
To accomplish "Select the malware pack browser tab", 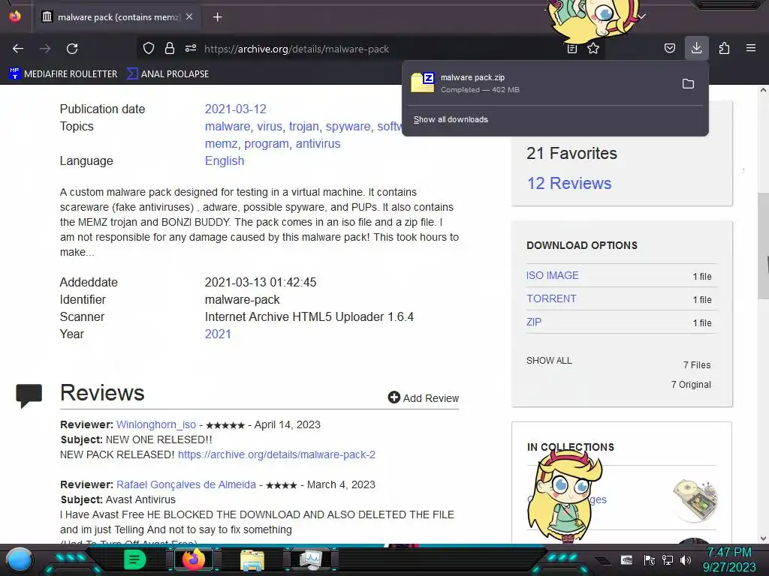I will [116, 17].
